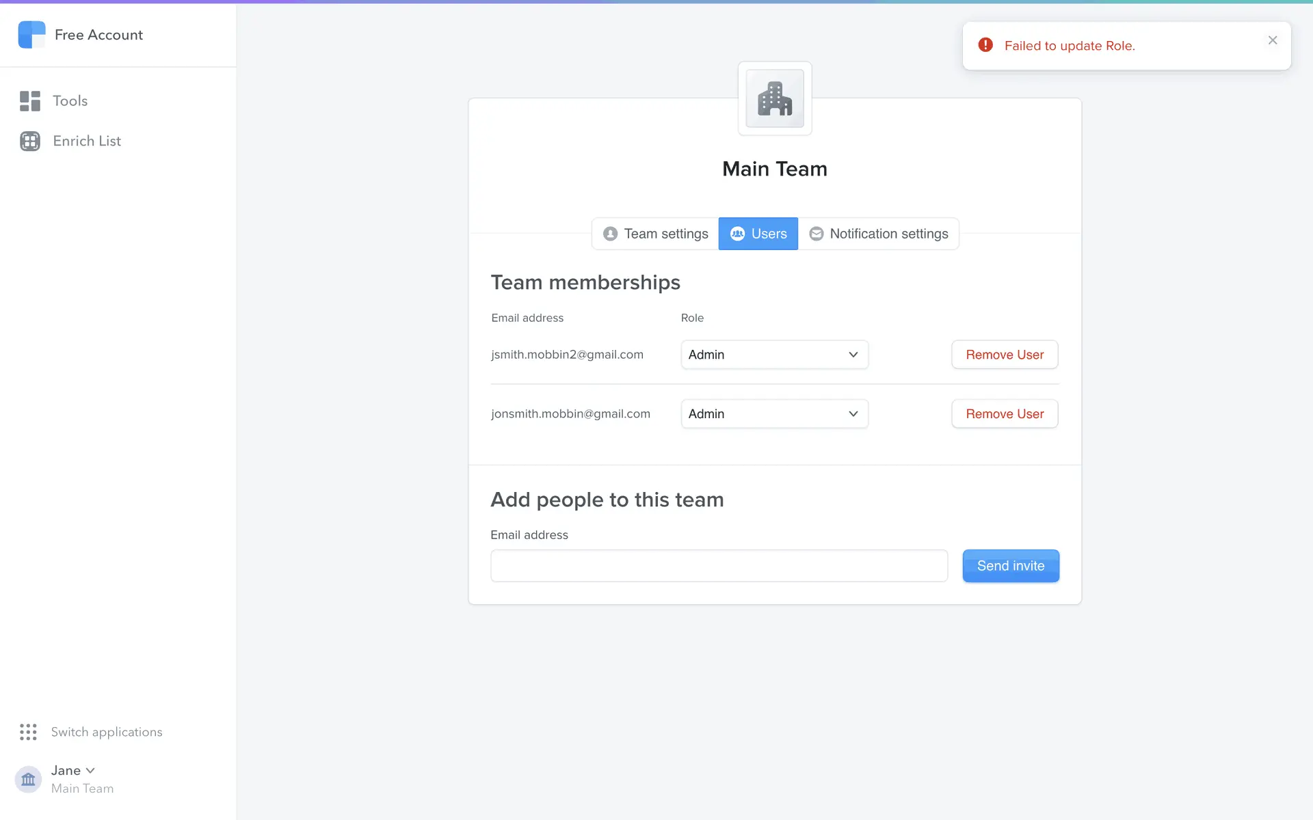This screenshot has height=820, width=1313.
Task: Expand the Jane account menu chevron
Action: (x=90, y=770)
